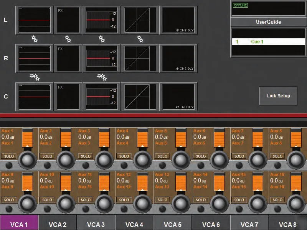The image size is (307, 230).
Task: Toggle SOLO on Aux 5
Action: click(162, 156)
